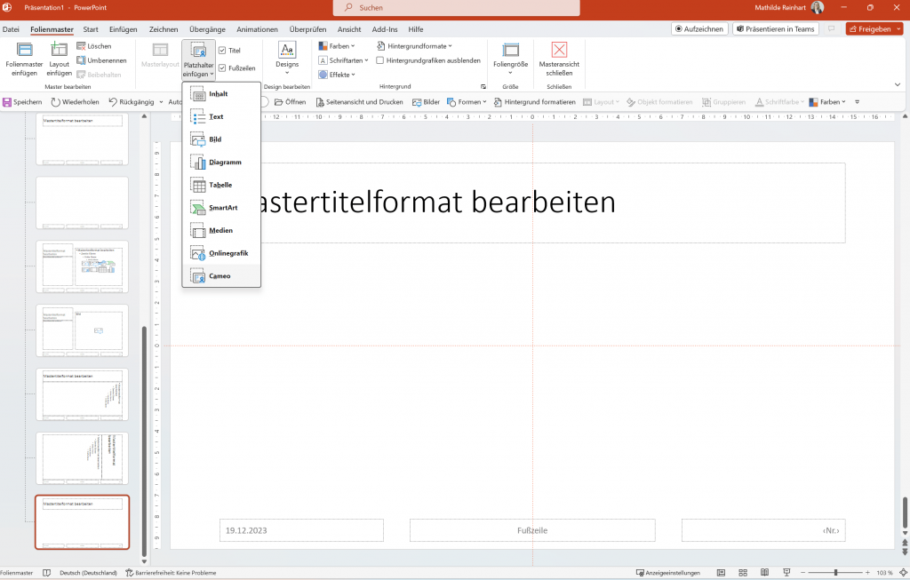
Task: Switch to Einfügen tab
Action: click(123, 29)
